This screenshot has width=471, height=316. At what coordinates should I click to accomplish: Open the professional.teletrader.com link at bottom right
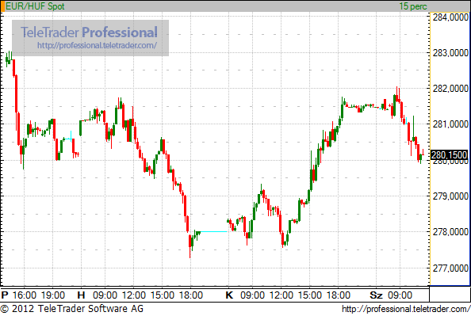pos(406,309)
